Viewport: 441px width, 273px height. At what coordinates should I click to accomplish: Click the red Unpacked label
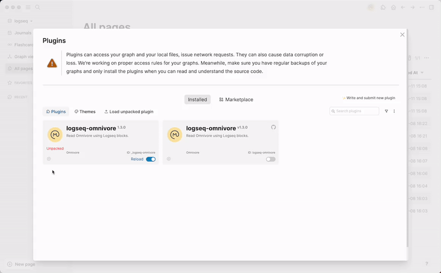(55, 149)
